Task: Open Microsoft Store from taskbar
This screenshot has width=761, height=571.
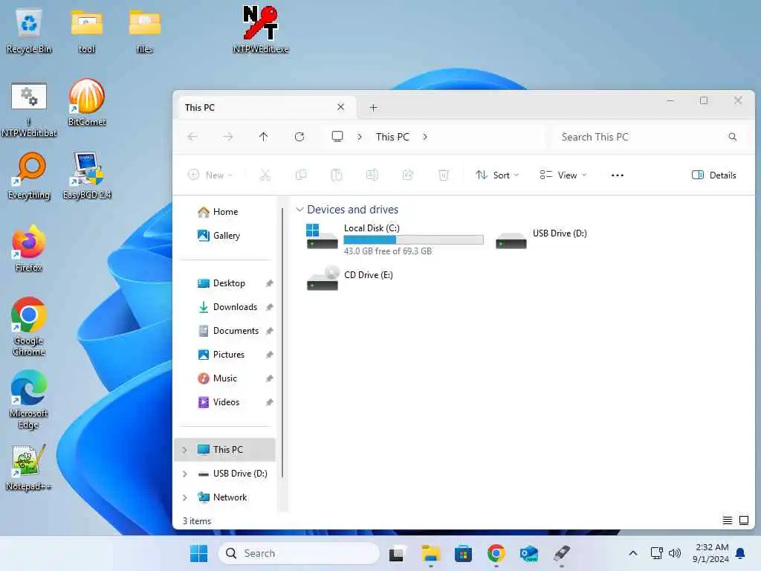Action: (x=463, y=553)
